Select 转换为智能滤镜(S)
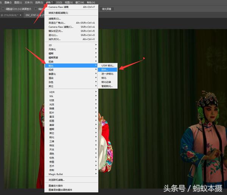227x195 pixels. (72, 13)
